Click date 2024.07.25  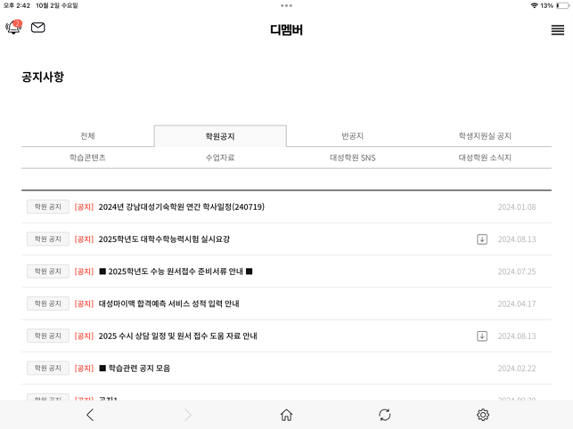pyautogui.click(x=517, y=271)
